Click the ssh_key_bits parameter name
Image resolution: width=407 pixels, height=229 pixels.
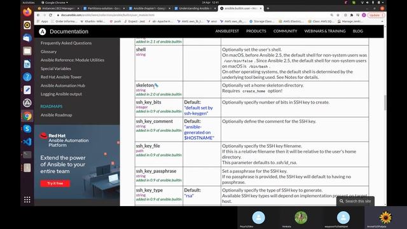[x=148, y=102]
